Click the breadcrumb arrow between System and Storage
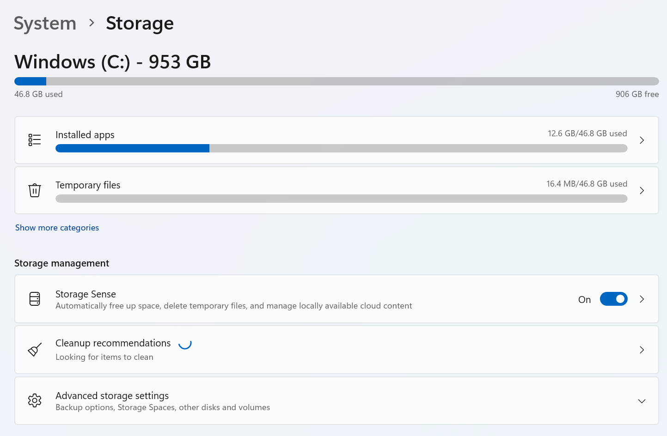 tap(92, 23)
